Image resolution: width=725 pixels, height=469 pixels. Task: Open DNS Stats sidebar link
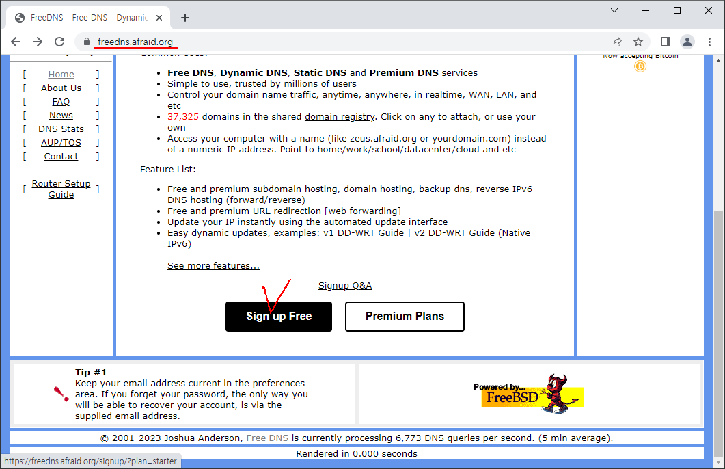pos(61,129)
